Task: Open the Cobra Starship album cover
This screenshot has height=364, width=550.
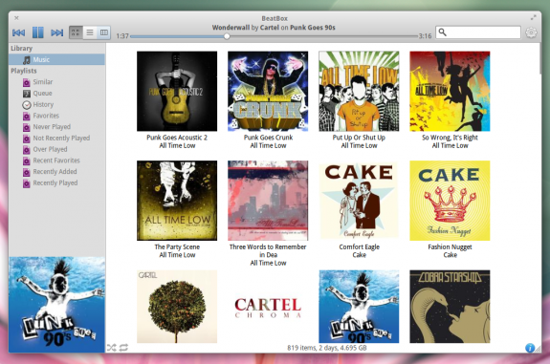Action: click(450, 307)
